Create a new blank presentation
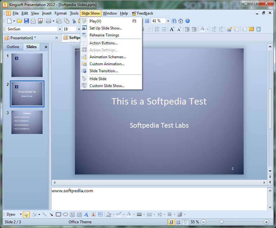Image resolution: width=276 pixels, height=228 pixels. (9, 21)
